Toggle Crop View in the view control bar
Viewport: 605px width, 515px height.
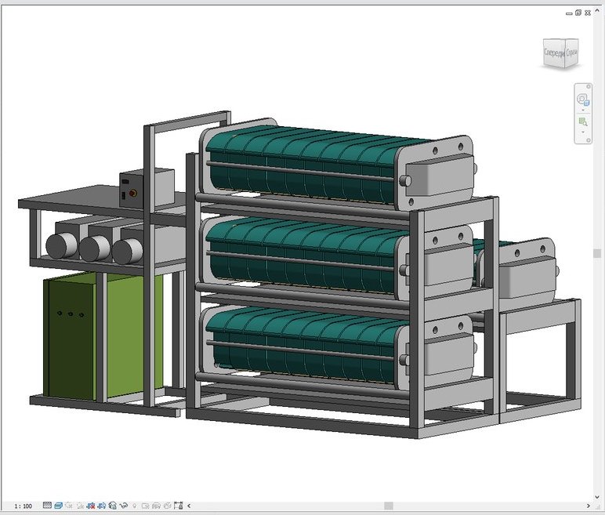91,506
